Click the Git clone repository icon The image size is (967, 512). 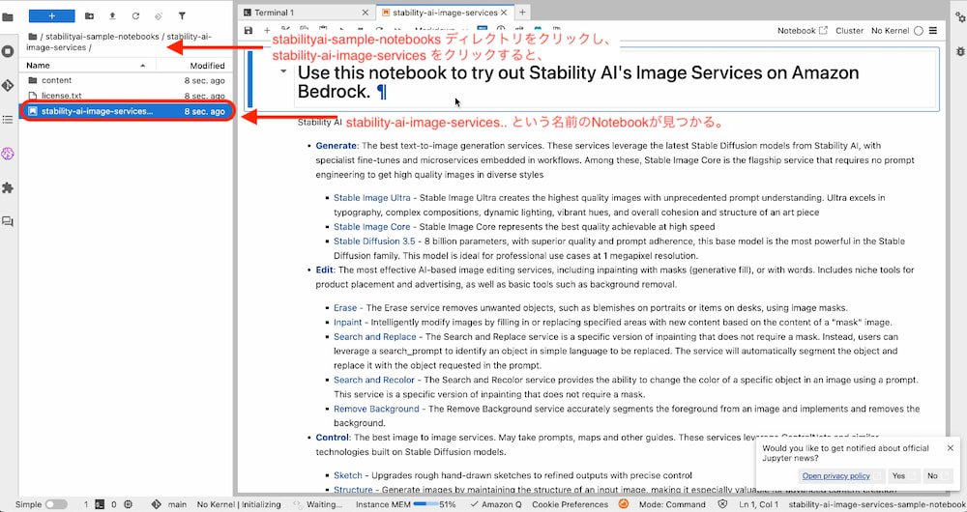159,16
